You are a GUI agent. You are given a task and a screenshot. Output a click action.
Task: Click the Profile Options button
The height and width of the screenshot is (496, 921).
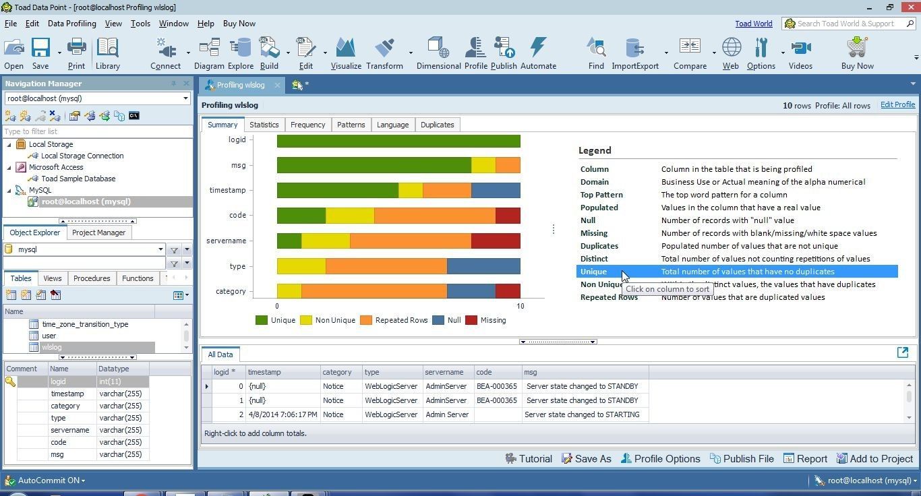click(x=660, y=459)
